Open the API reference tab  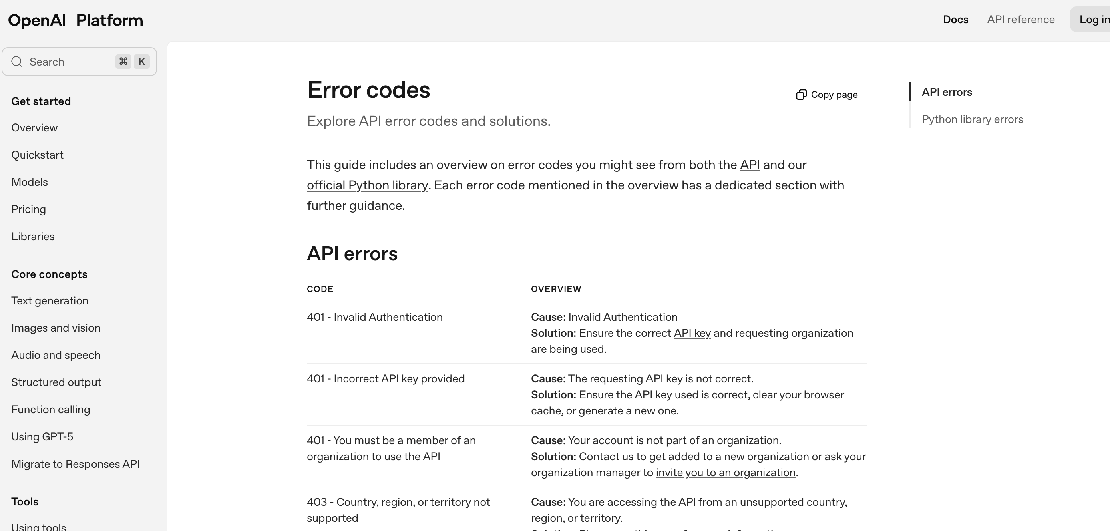[1021, 19]
